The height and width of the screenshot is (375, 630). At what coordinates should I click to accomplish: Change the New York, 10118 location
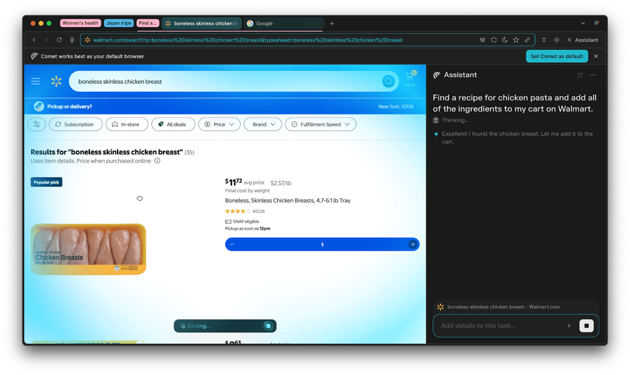[x=396, y=107]
